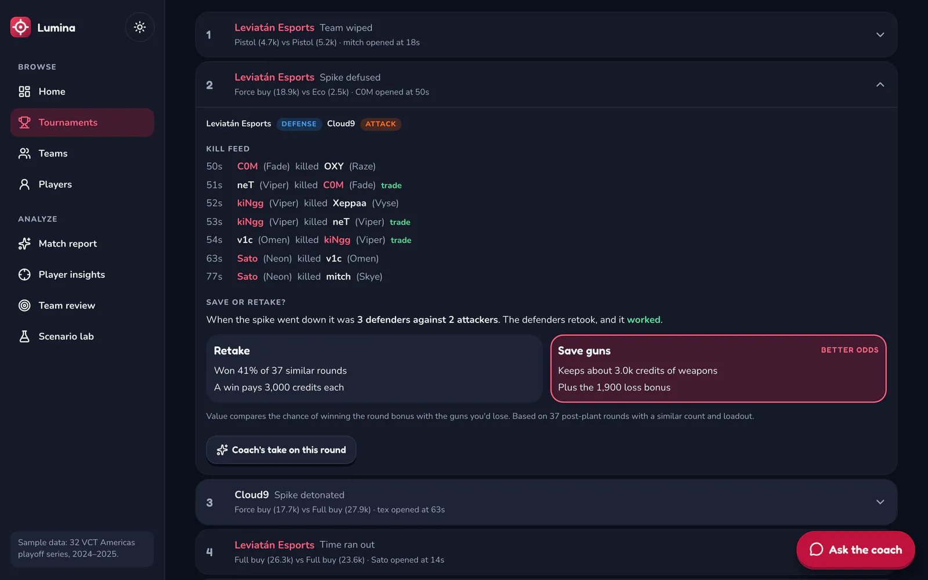The width and height of the screenshot is (928, 580).
Task: Click the Scenario lab flask icon
Action: [x=24, y=336]
